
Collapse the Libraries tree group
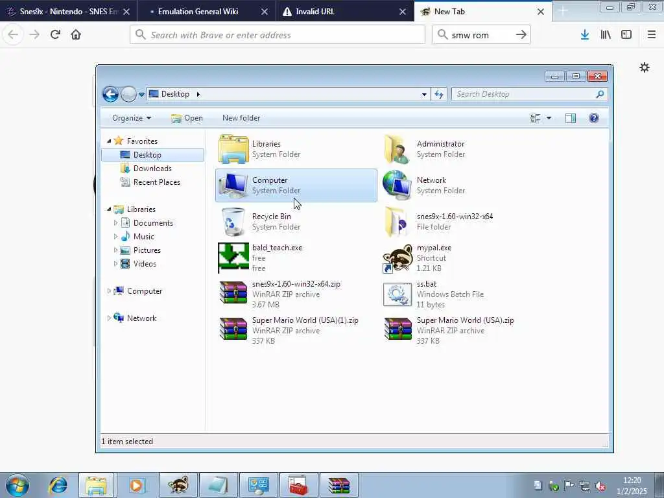coord(109,209)
